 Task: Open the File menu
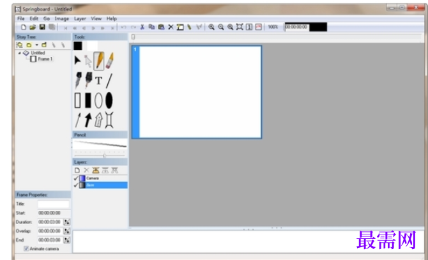tap(20, 19)
